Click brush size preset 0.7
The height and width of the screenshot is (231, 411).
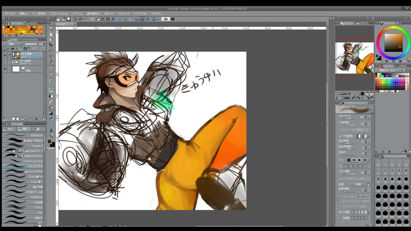(x=378, y=163)
